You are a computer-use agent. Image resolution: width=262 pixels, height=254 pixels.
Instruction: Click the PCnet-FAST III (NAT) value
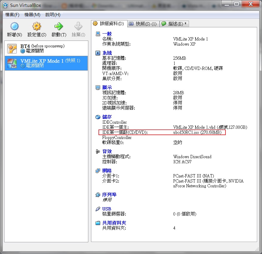(x=193, y=176)
